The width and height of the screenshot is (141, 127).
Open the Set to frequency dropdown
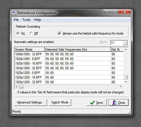(125, 43)
